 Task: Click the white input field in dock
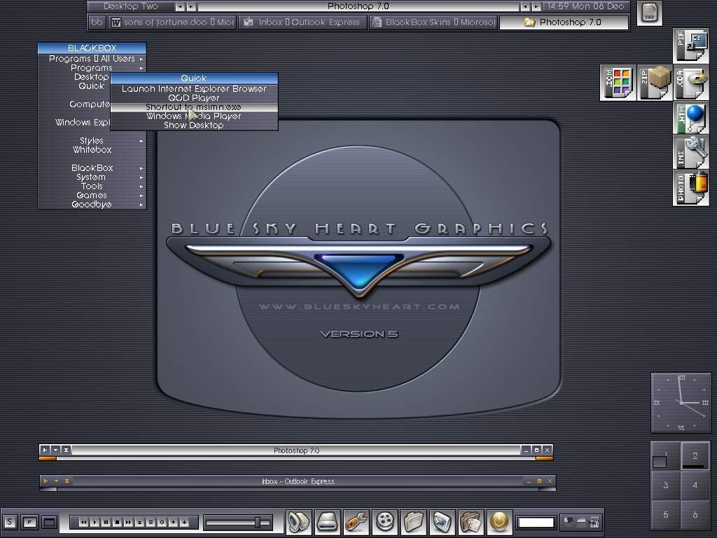tap(536, 522)
